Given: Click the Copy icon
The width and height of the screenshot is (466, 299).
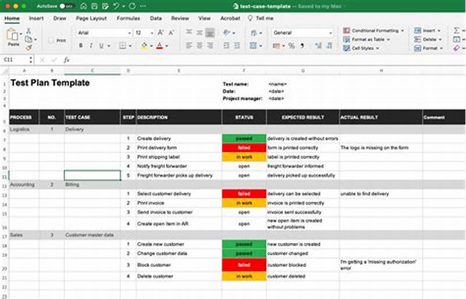Looking at the screenshot, I should click(29, 39).
